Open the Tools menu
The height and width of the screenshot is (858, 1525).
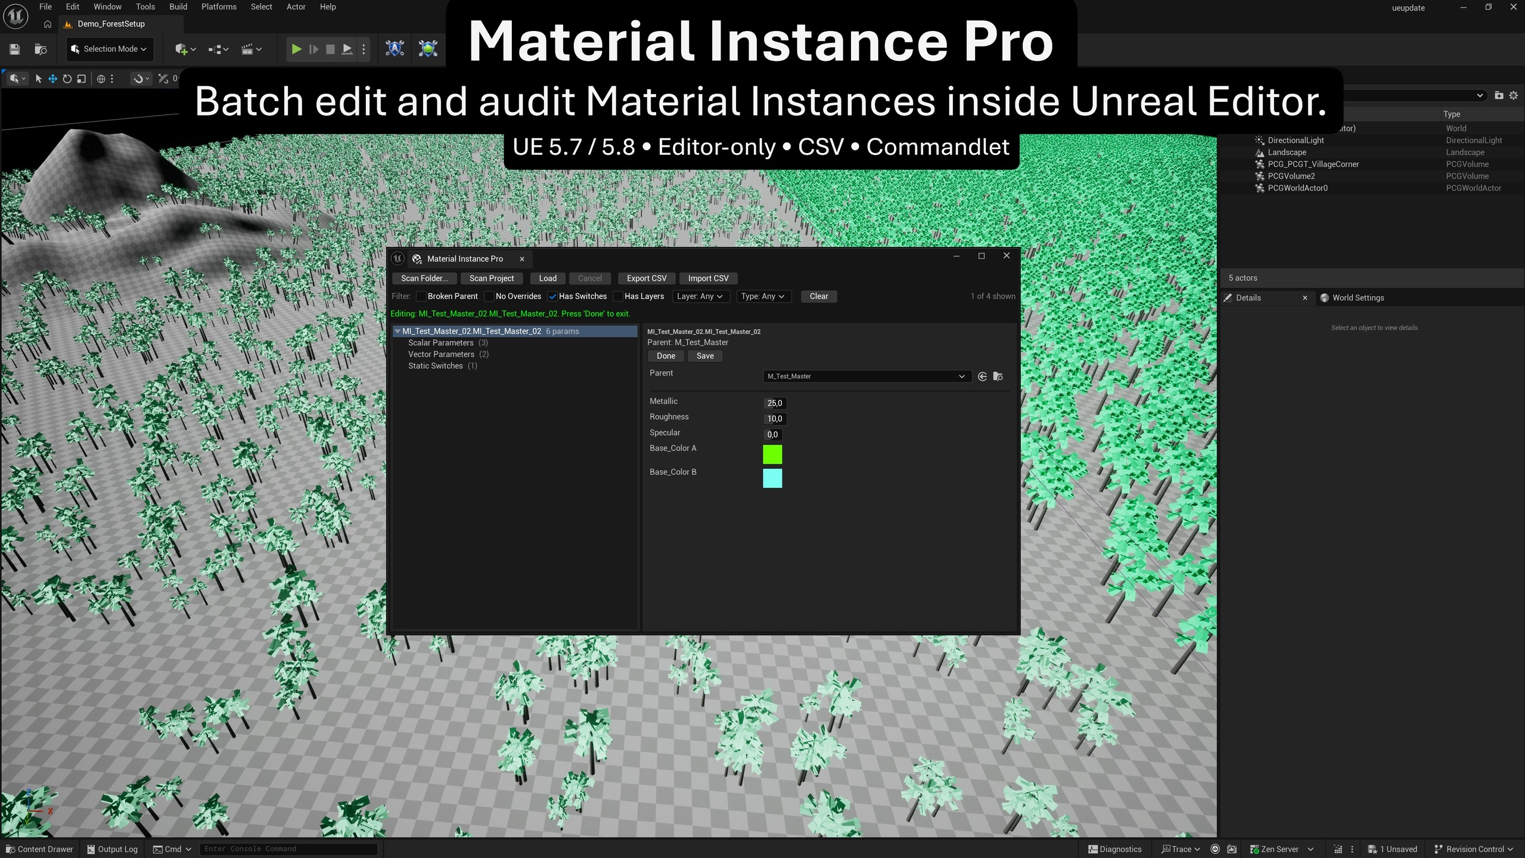pos(145,7)
